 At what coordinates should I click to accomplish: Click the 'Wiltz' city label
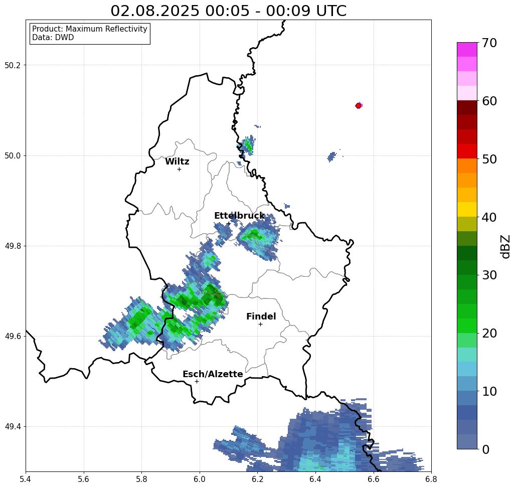click(177, 161)
